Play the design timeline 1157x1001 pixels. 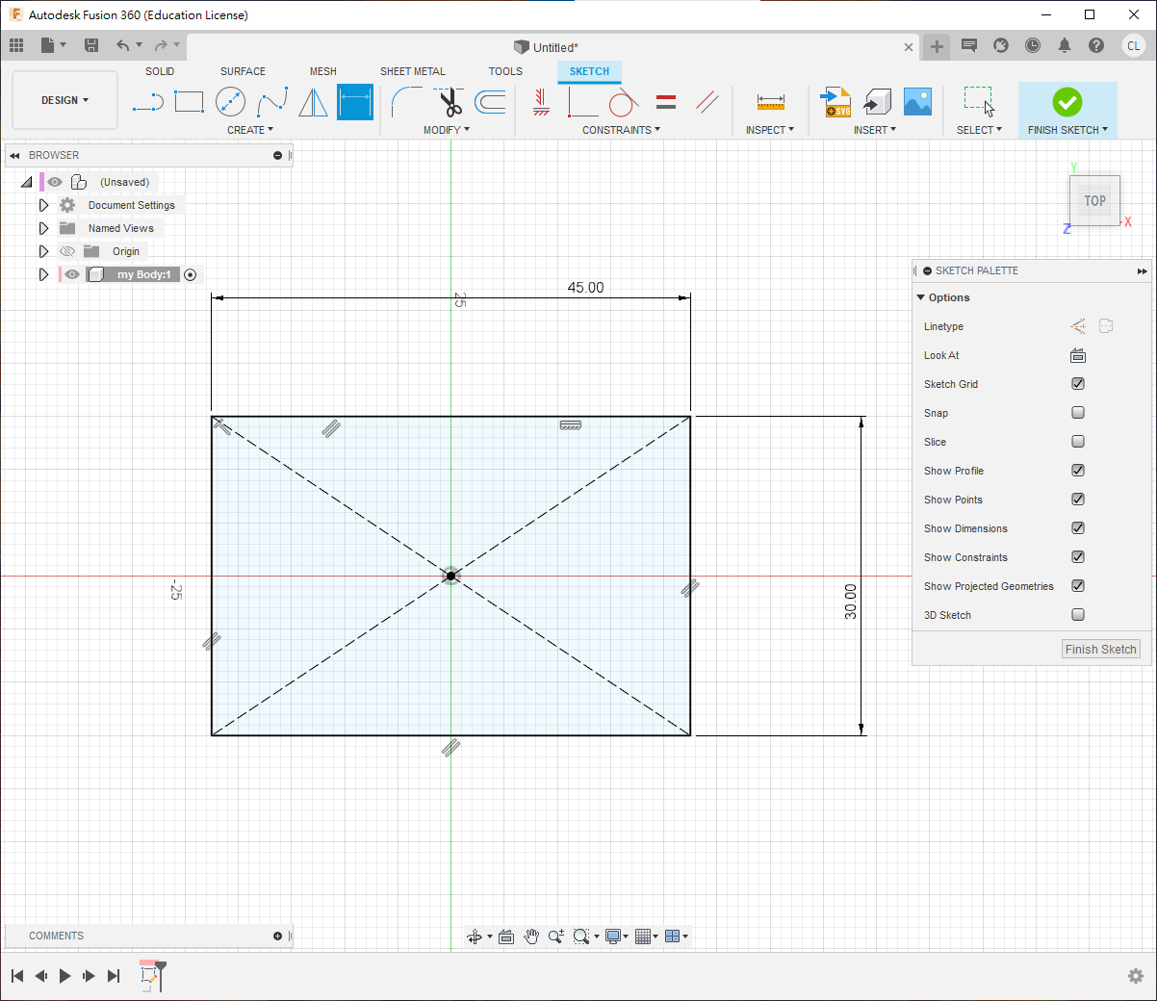[64, 976]
